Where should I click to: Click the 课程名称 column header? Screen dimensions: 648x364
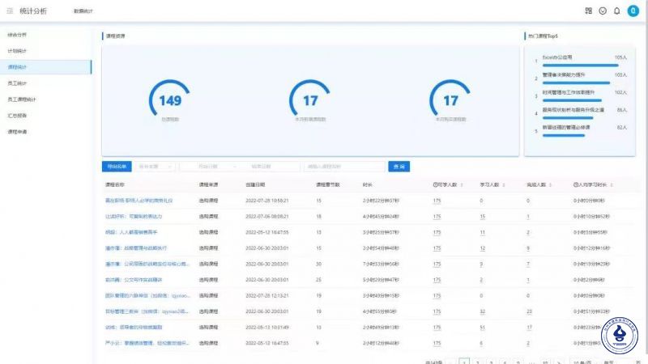114,185
